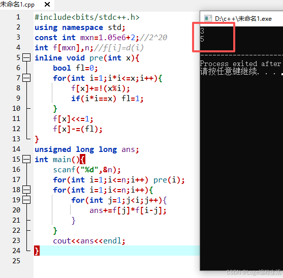Collapse the pre function fold at line 5
This screenshot has width=283, height=278.
[26, 57]
